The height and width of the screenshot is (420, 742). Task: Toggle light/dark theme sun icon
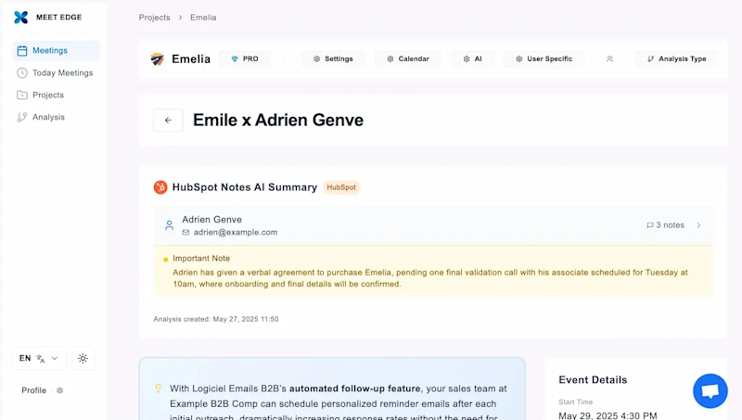pyautogui.click(x=83, y=358)
